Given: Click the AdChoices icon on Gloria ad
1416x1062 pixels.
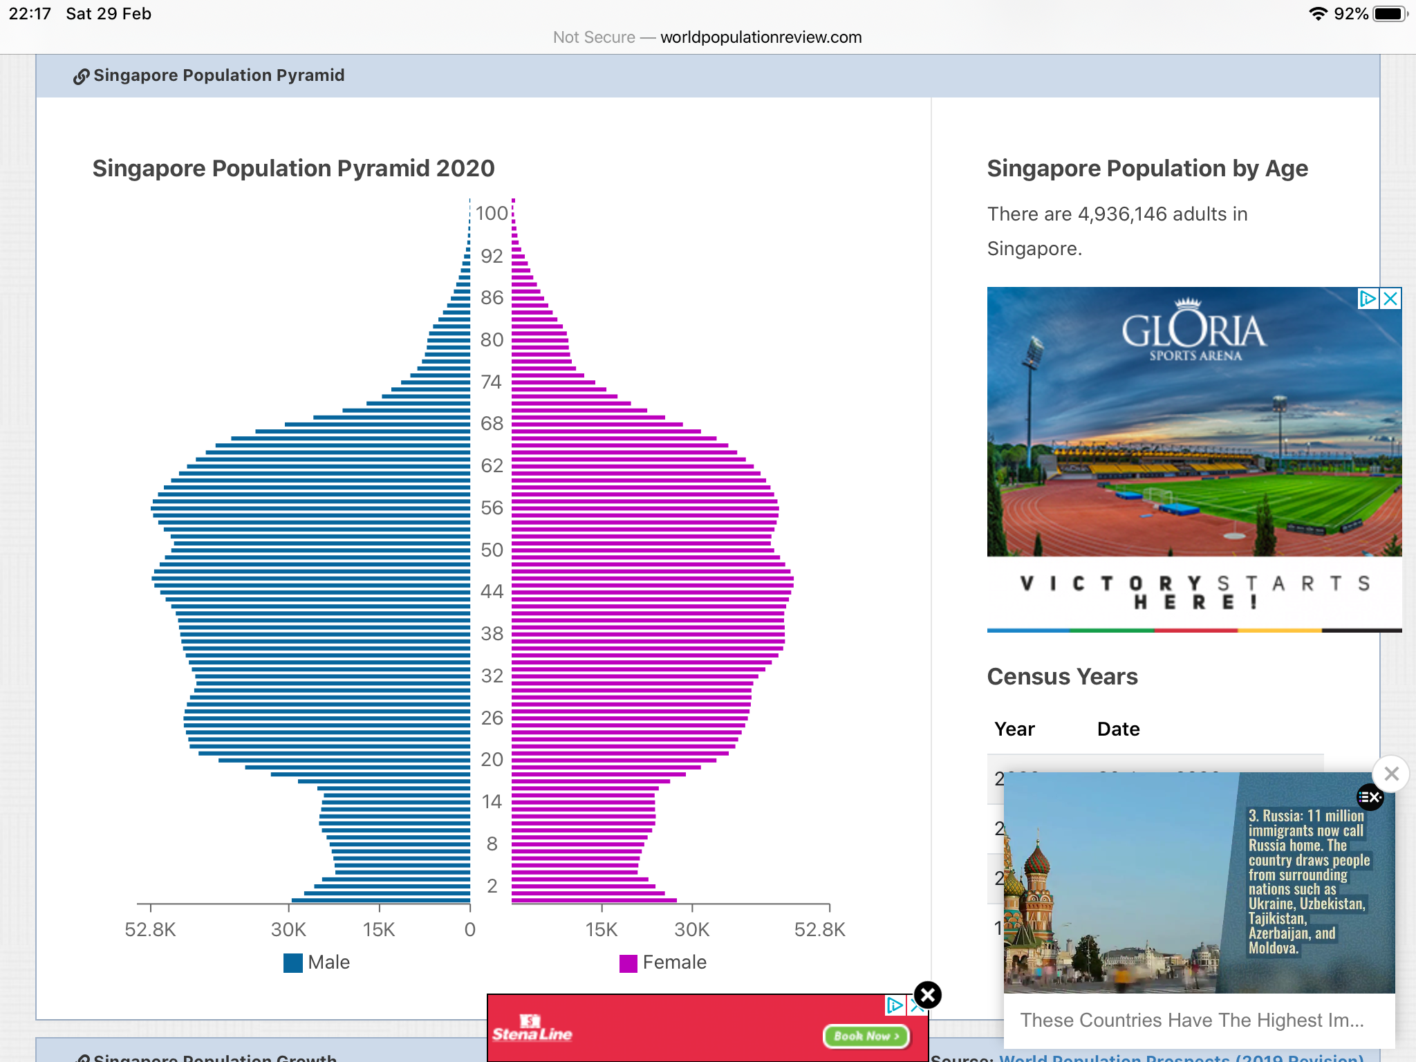Looking at the screenshot, I should click(1368, 299).
